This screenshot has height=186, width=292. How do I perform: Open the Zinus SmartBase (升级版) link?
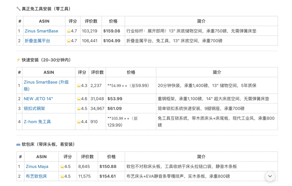46,86
